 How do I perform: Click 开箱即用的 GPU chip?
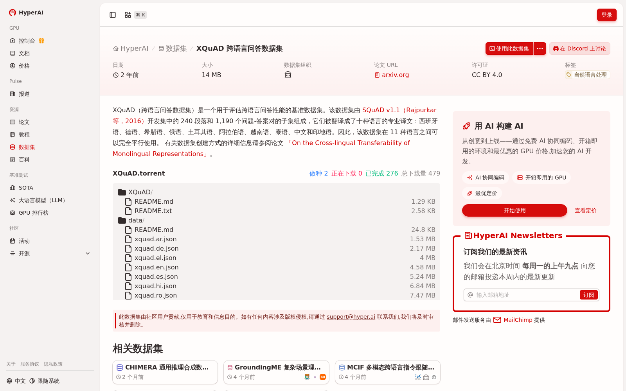click(x=541, y=178)
